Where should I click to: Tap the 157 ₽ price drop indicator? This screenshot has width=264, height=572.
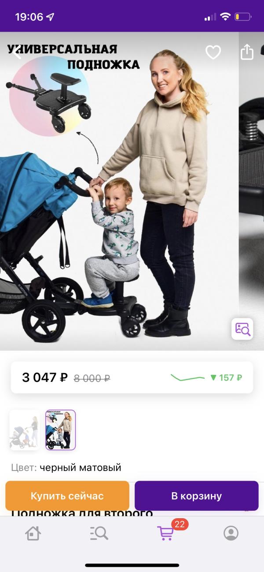[x=226, y=378]
